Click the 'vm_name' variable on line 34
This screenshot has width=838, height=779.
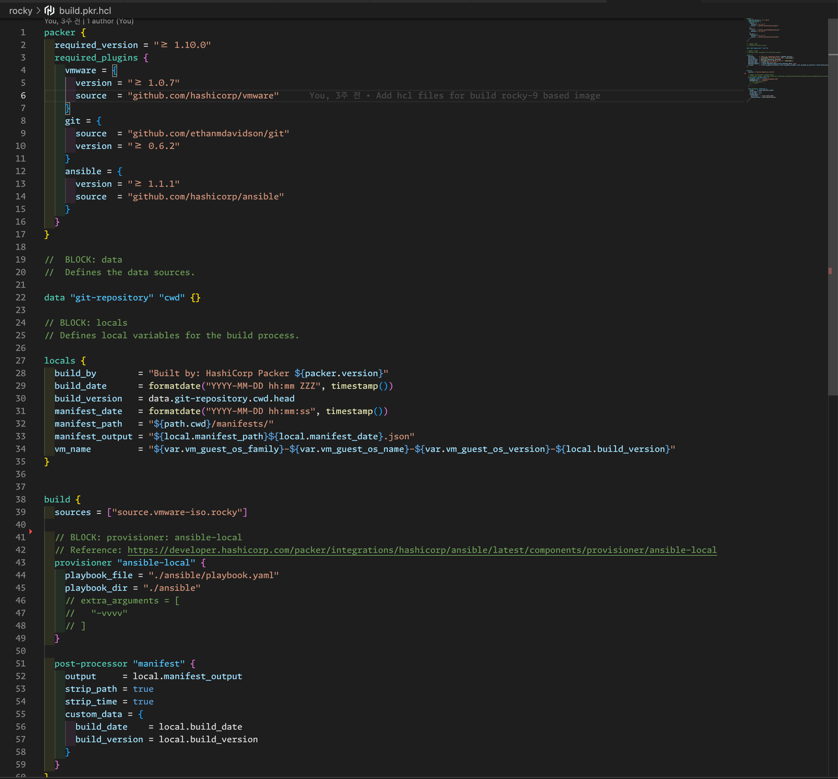tap(73, 449)
